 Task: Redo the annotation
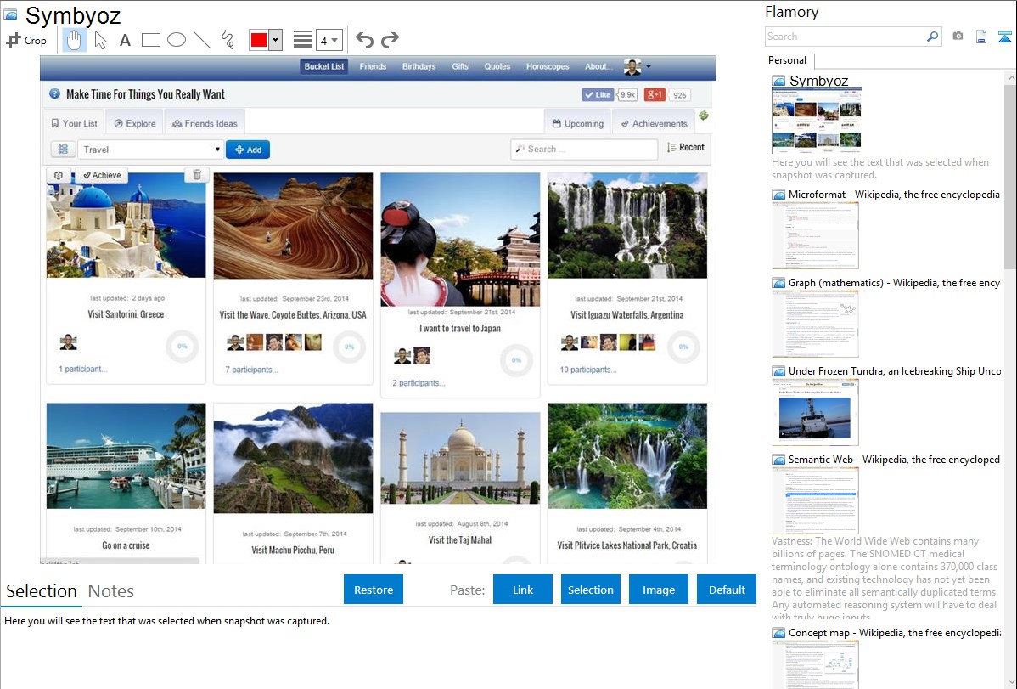(390, 40)
